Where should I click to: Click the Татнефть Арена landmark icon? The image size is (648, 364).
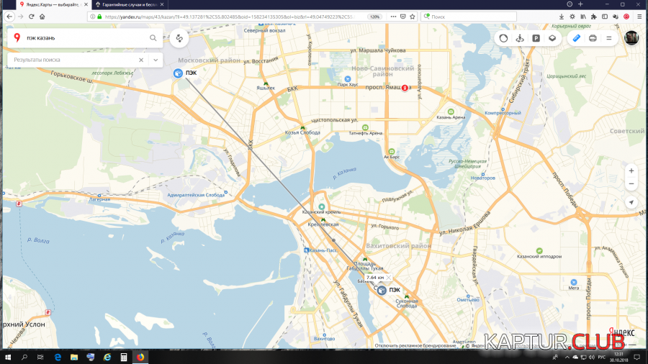point(365,127)
